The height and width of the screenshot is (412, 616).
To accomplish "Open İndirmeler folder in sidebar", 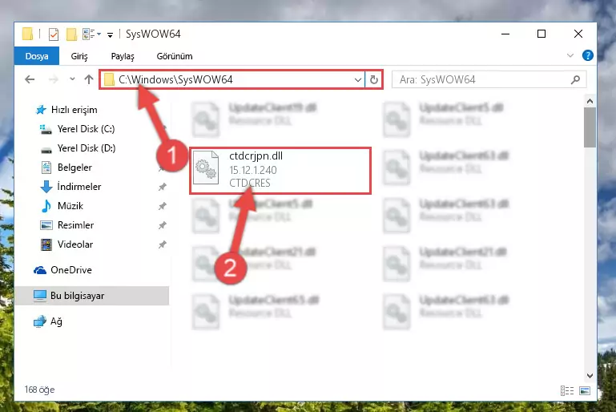I will pyautogui.click(x=70, y=187).
